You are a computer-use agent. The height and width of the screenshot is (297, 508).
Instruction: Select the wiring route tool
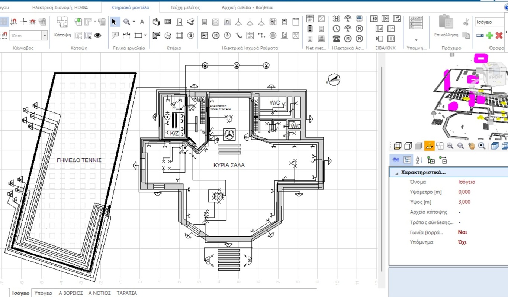point(261,35)
